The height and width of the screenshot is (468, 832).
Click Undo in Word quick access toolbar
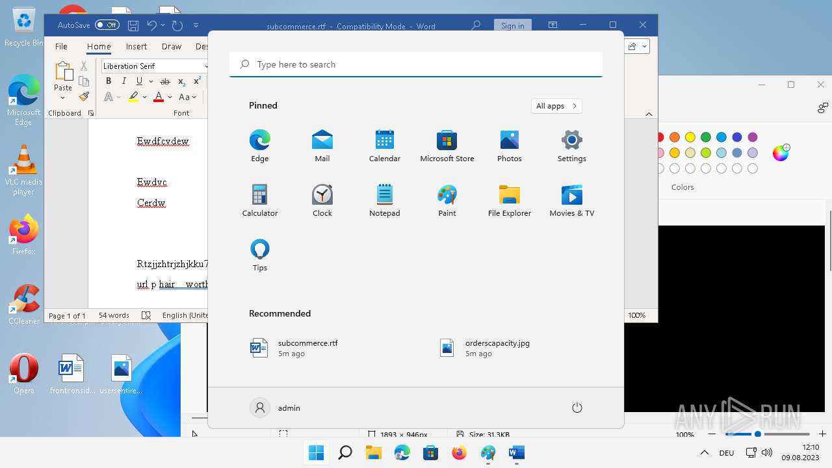tap(151, 26)
